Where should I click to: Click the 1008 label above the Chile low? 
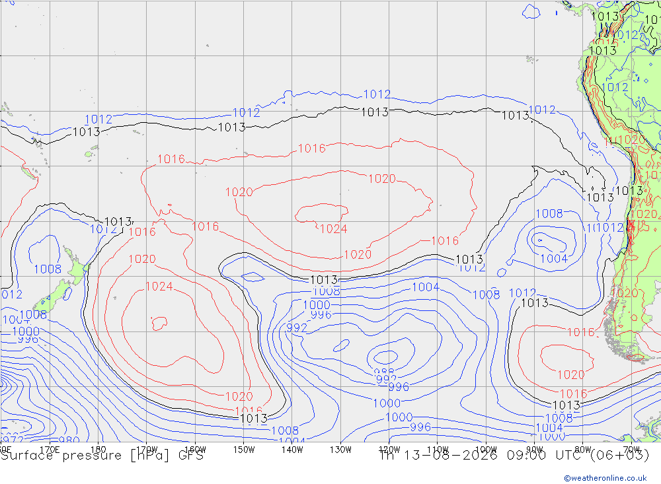[x=549, y=213]
